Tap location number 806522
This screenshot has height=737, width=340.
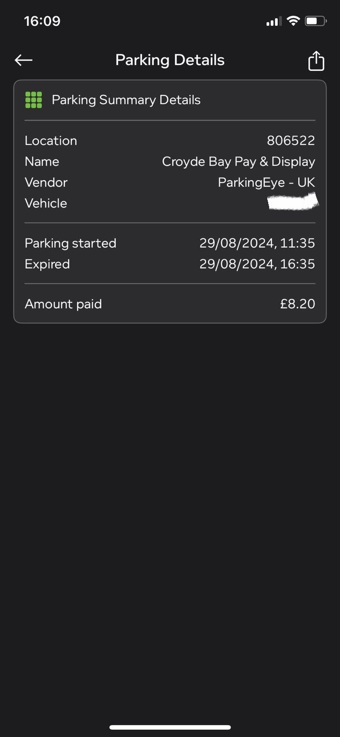tap(291, 140)
